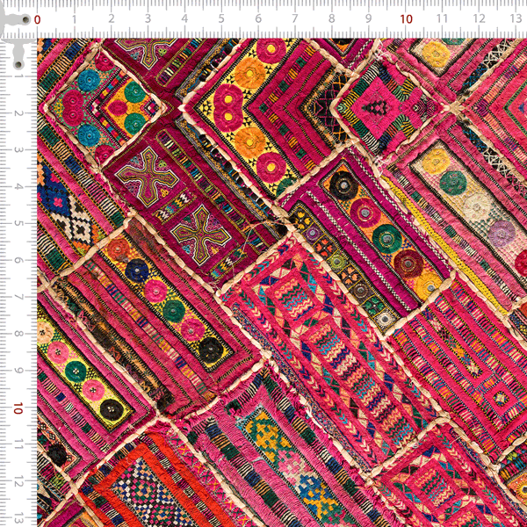Click the number 13 on the left ruler
The width and height of the screenshot is (527, 527).
18,518
